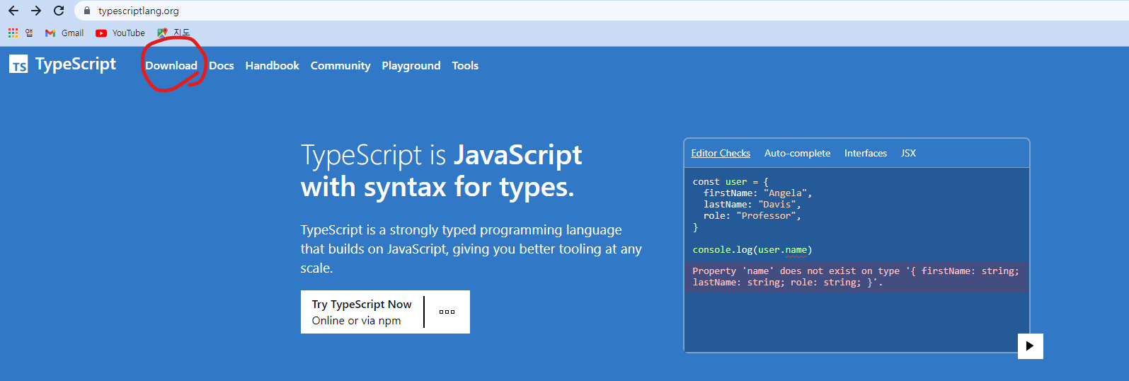Open the Playground menu item

click(x=411, y=65)
